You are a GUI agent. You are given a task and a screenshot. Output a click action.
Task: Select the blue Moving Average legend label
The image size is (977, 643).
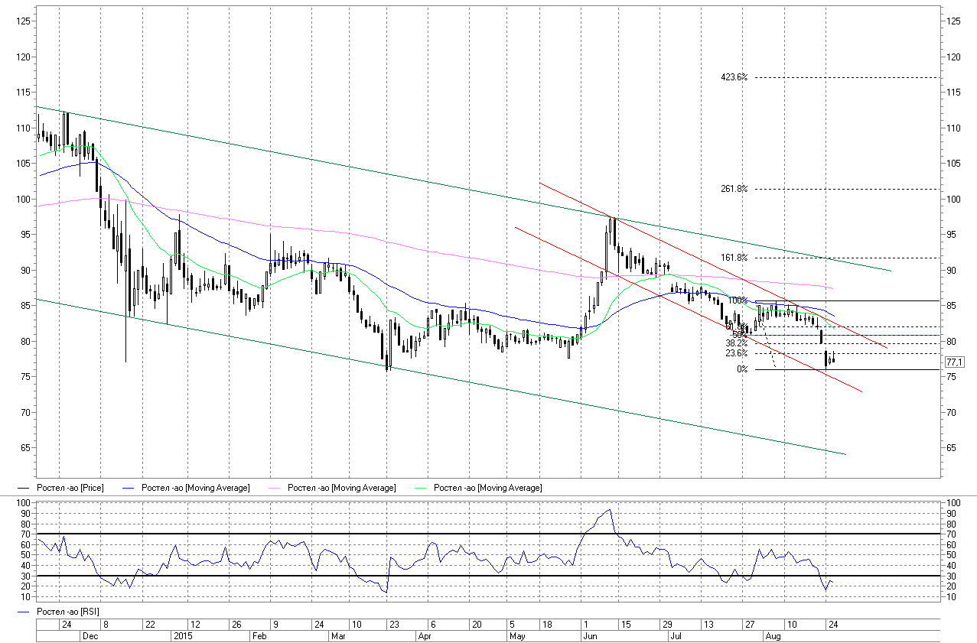click(x=196, y=488)
